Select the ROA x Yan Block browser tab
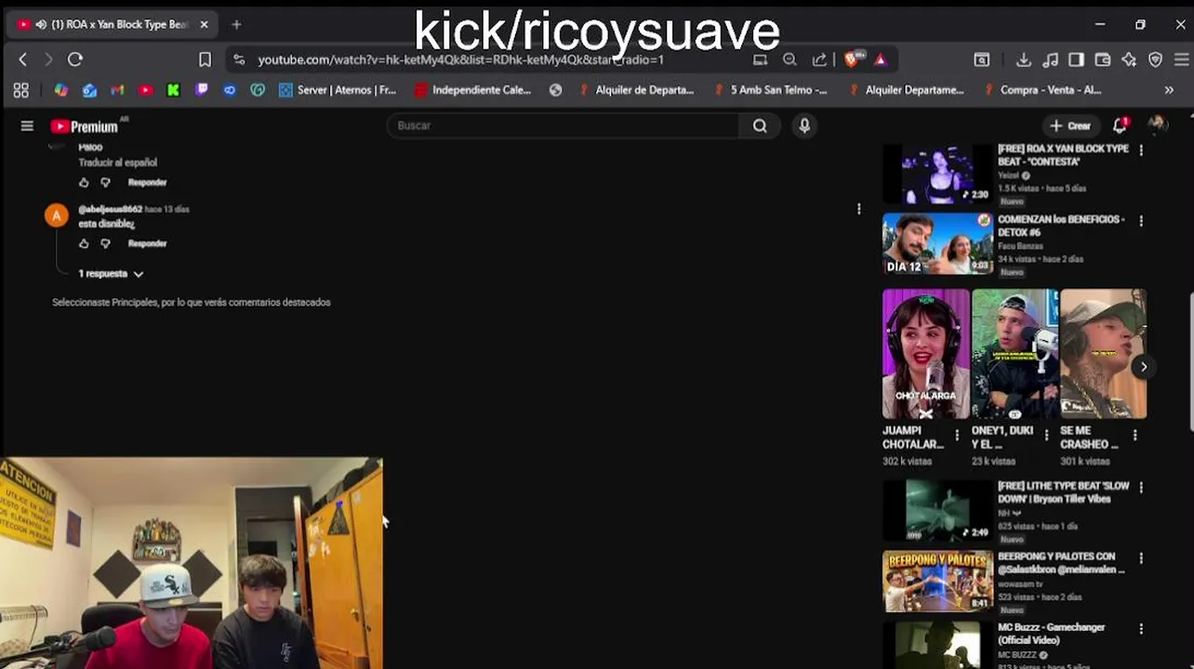 (112, 24)
